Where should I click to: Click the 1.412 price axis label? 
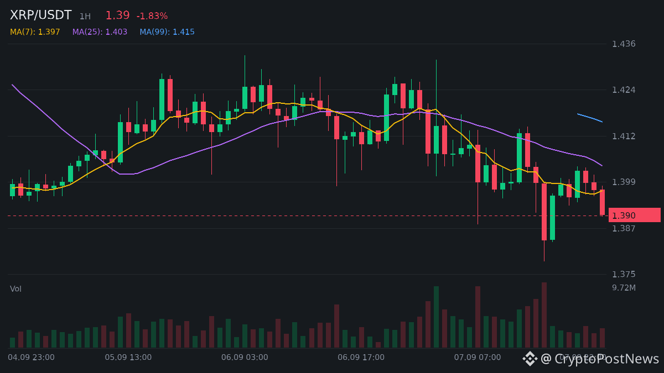point(624,136)
